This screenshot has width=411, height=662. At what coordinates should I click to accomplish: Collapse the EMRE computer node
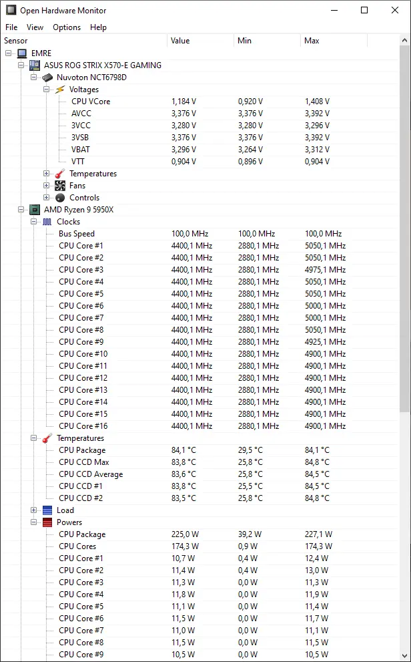[x=9, y=53]
